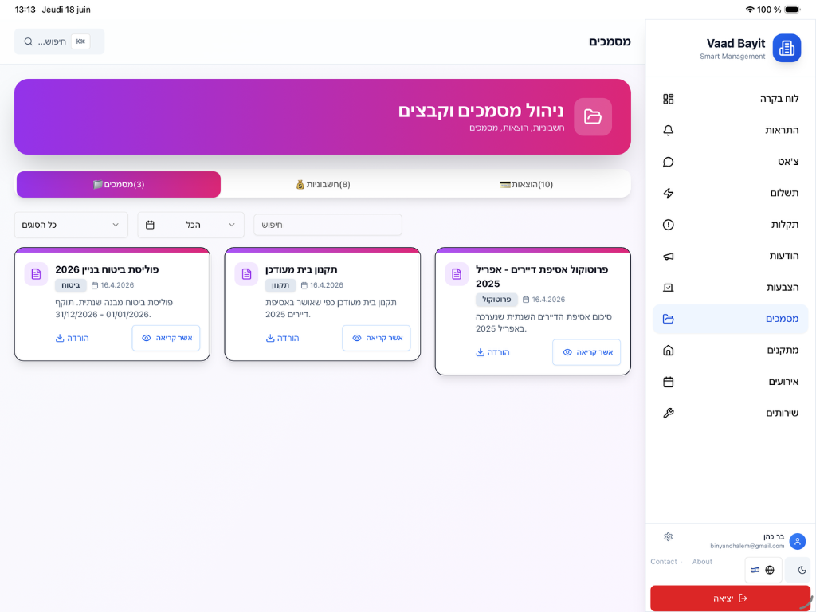Download the פוליסת ביטוח בניין 2026 document

(x=73, y=338)
